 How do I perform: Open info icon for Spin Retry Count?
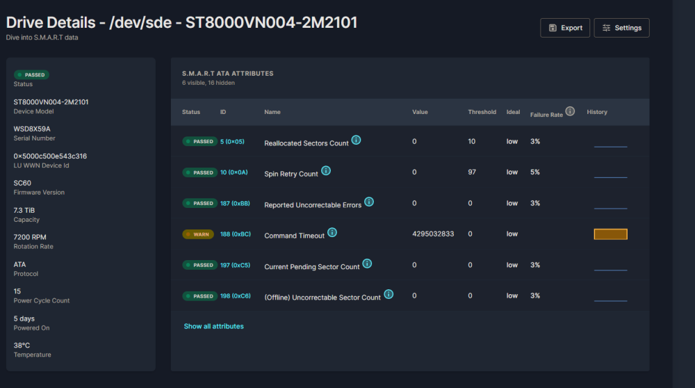(x=326, y=171)
